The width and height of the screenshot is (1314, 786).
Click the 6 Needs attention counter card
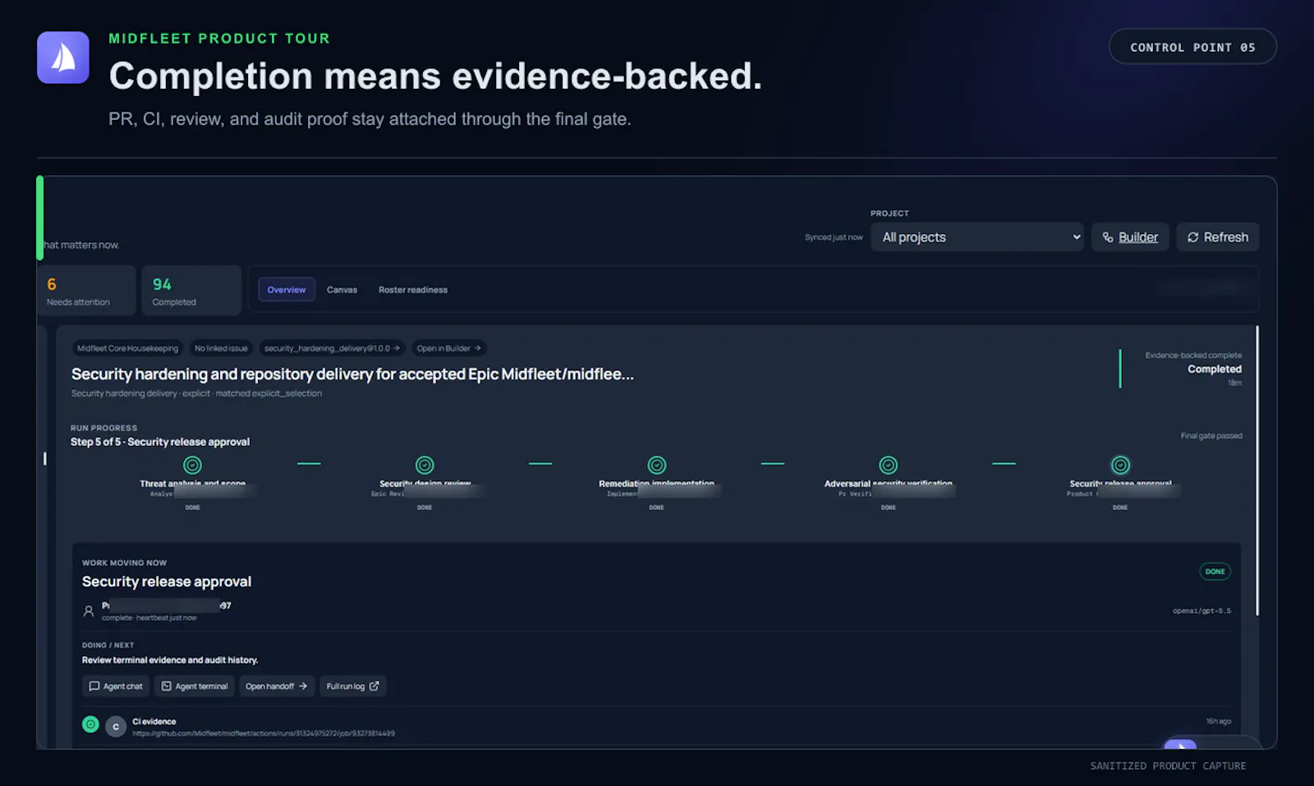point(86,291)
